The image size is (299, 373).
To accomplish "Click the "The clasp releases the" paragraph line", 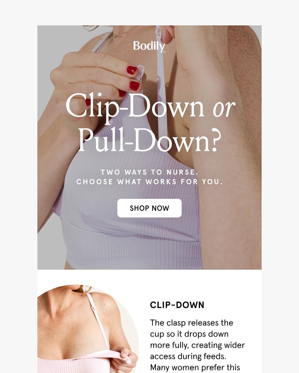I will [191, 323].
